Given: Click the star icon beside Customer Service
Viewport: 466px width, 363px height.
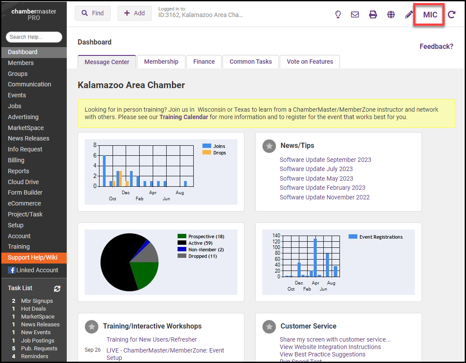Looking at the screenshot, I should [x=269, y=327].
